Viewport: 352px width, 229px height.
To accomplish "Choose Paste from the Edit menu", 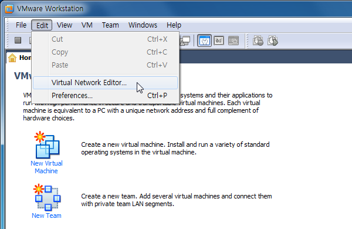I will tap(105, 65).
